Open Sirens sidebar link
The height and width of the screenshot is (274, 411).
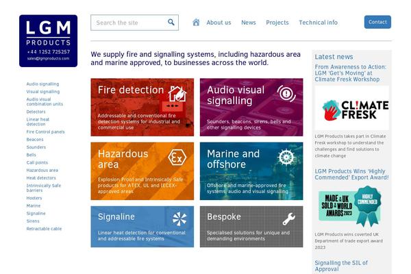[33, 221]
